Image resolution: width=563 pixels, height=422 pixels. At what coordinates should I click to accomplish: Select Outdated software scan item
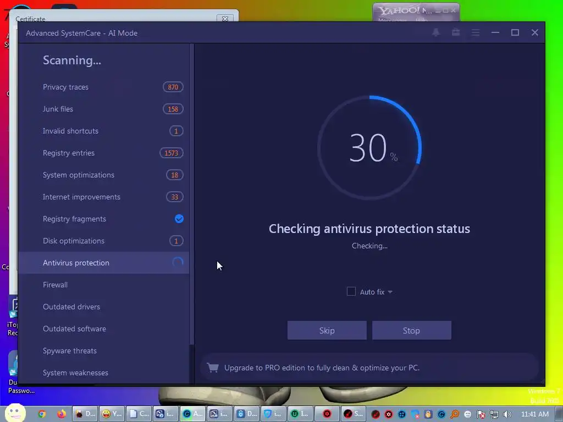(104, 329)
